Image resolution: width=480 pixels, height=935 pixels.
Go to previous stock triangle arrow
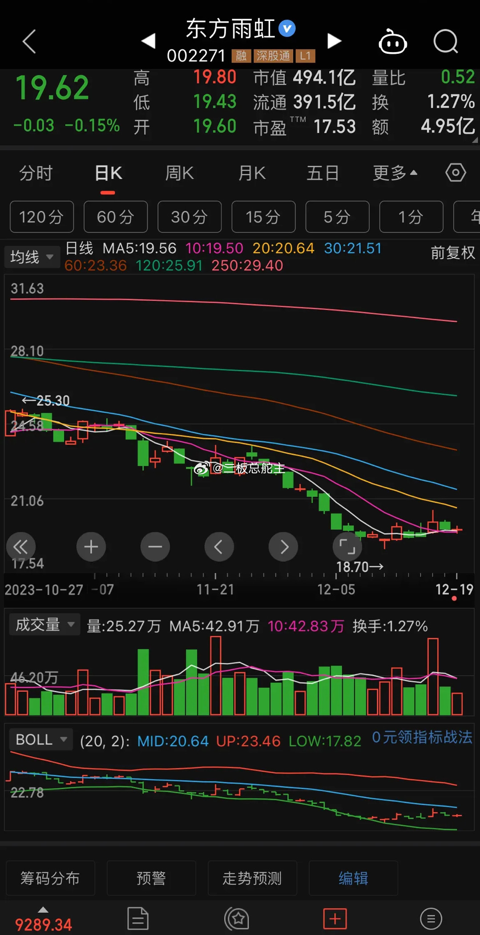149,41
